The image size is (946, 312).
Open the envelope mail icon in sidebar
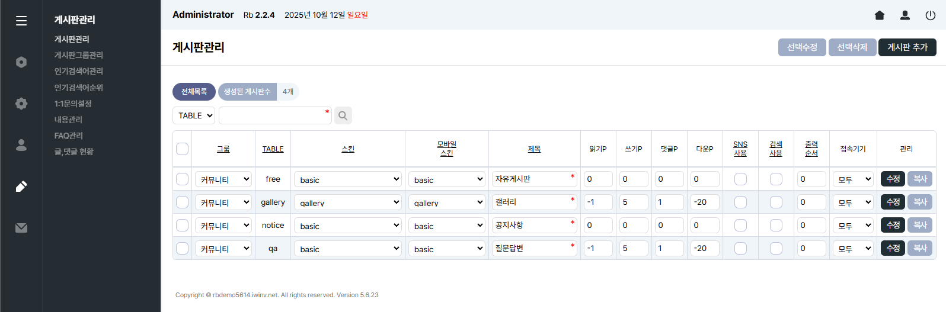[21, 228]
